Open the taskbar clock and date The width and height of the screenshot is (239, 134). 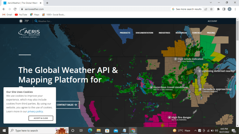[224, 130]
